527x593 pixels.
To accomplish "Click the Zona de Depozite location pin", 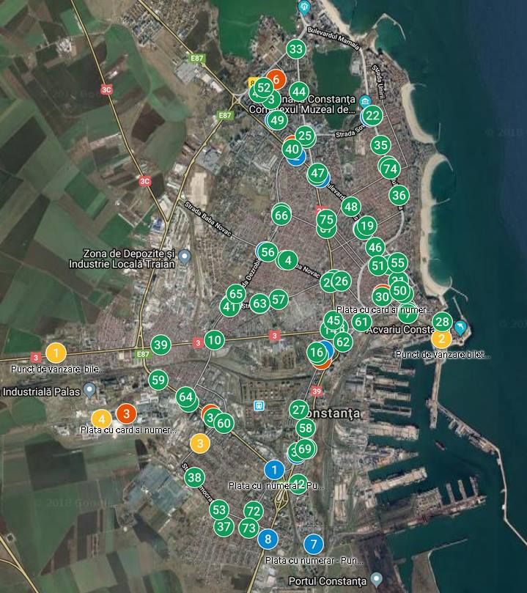I will click(x=185, y=255).
